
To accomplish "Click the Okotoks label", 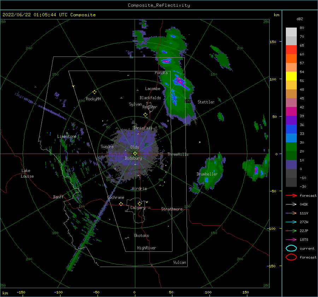I will click(141, 236).
